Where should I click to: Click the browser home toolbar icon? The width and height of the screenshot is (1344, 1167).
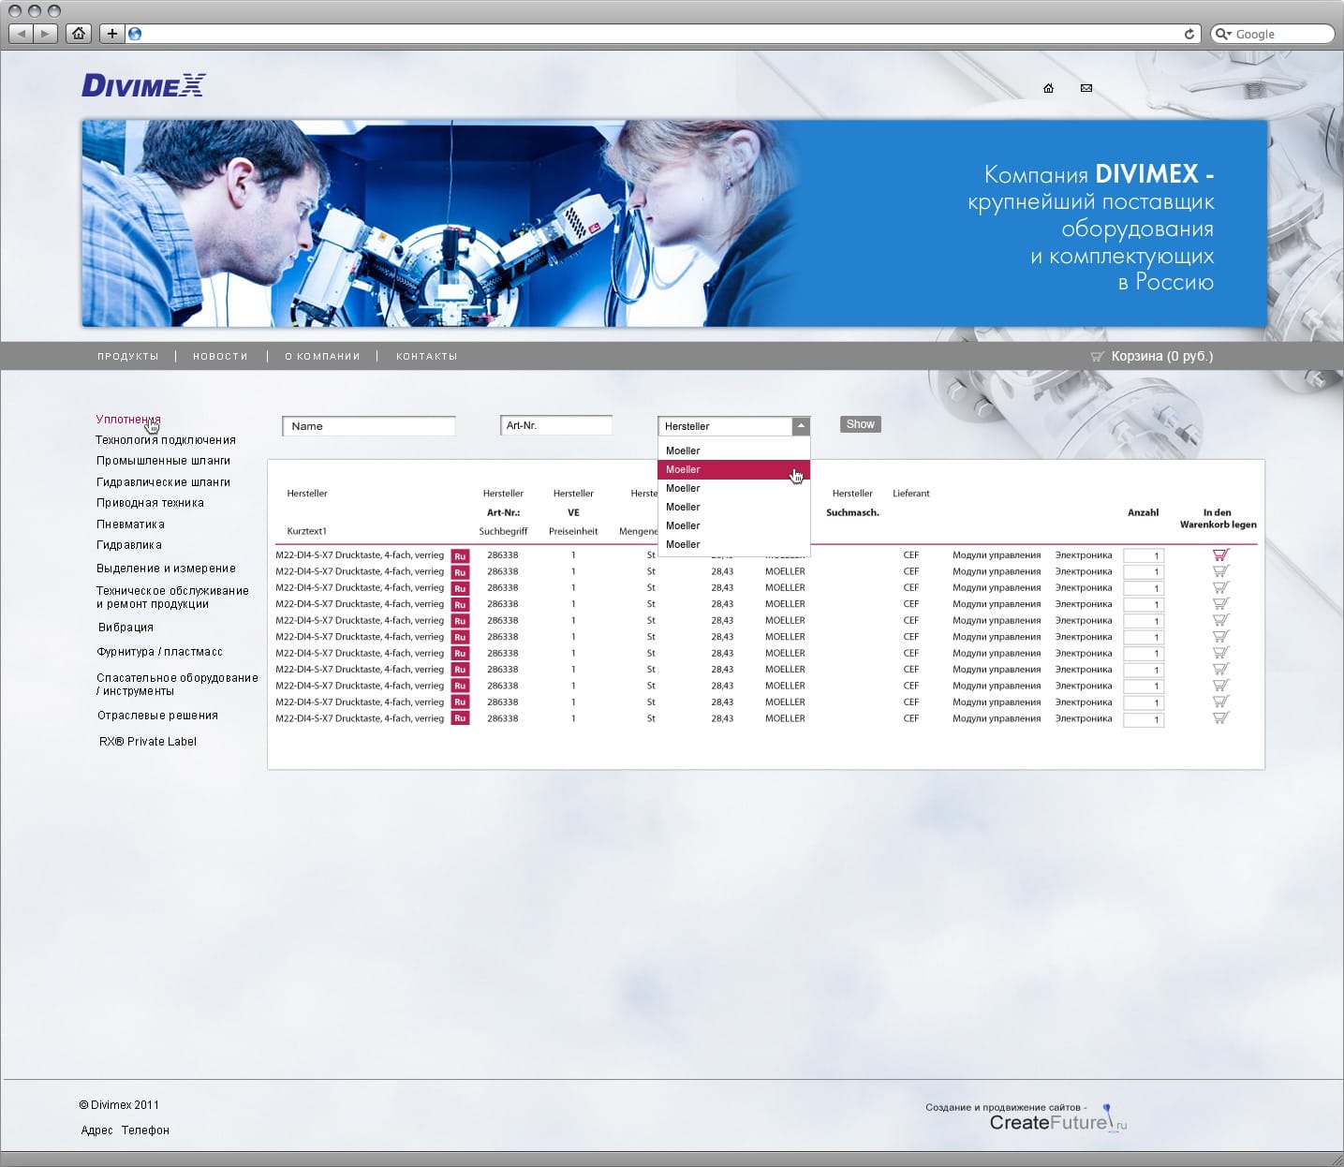tap(79, 34)
